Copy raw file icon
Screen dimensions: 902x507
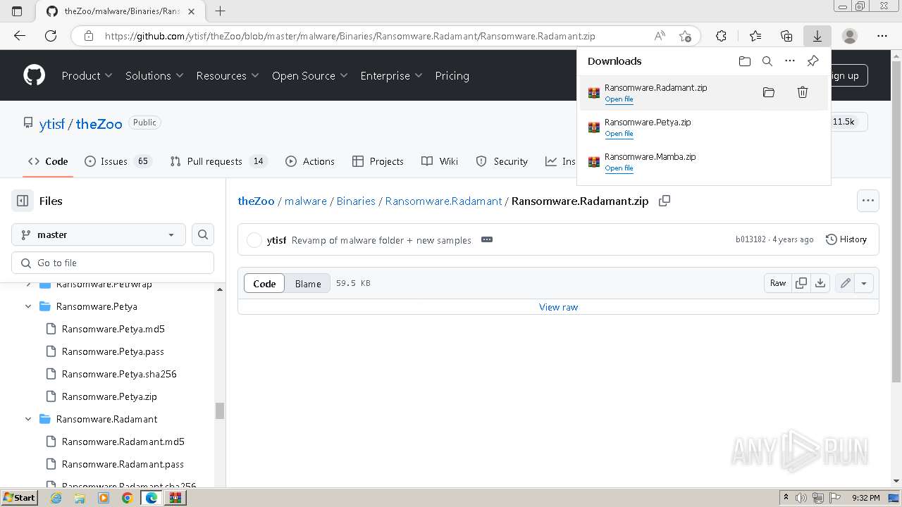point(801,283)
